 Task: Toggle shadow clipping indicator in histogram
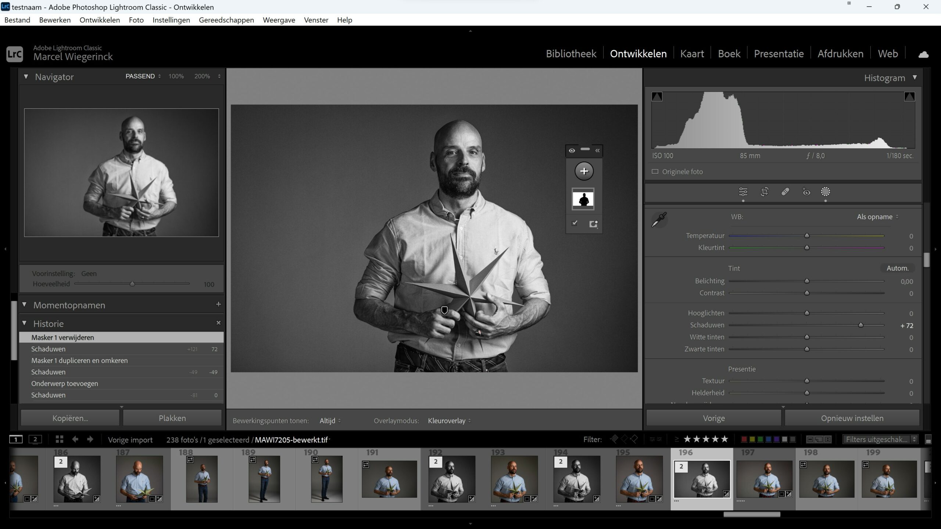[x=657, y=97]
